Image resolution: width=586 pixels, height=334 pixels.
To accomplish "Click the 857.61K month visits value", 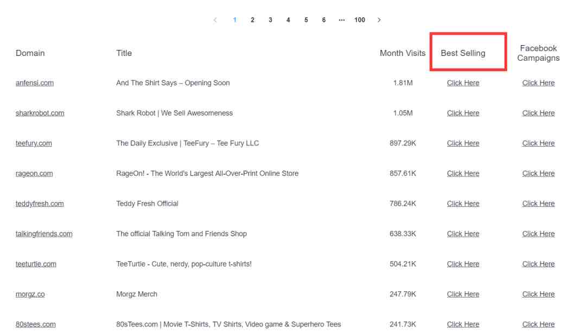I will click(x=403, y=174).
